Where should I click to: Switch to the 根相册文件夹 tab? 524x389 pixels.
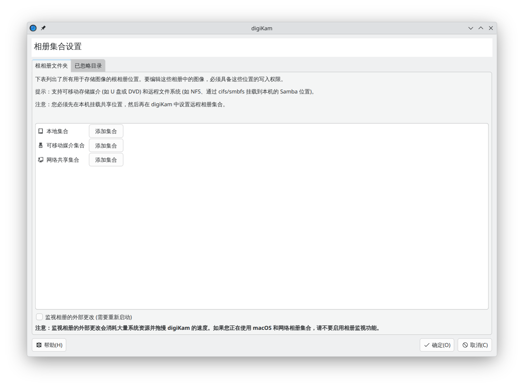pyautogui.click(x=51, y=66)
